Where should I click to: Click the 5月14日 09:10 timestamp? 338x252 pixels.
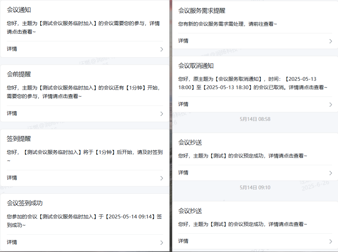pos(255,188)
